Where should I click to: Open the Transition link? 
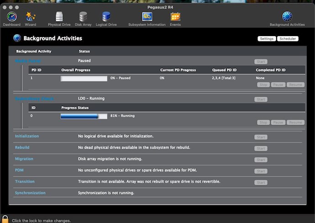25,182
